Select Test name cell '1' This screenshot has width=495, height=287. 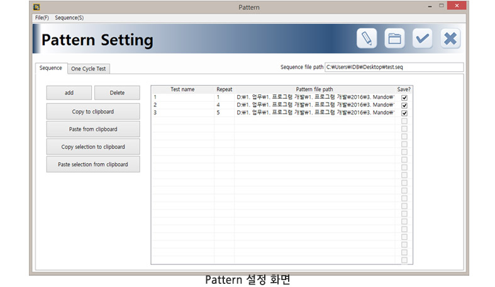tap(183, 98)
